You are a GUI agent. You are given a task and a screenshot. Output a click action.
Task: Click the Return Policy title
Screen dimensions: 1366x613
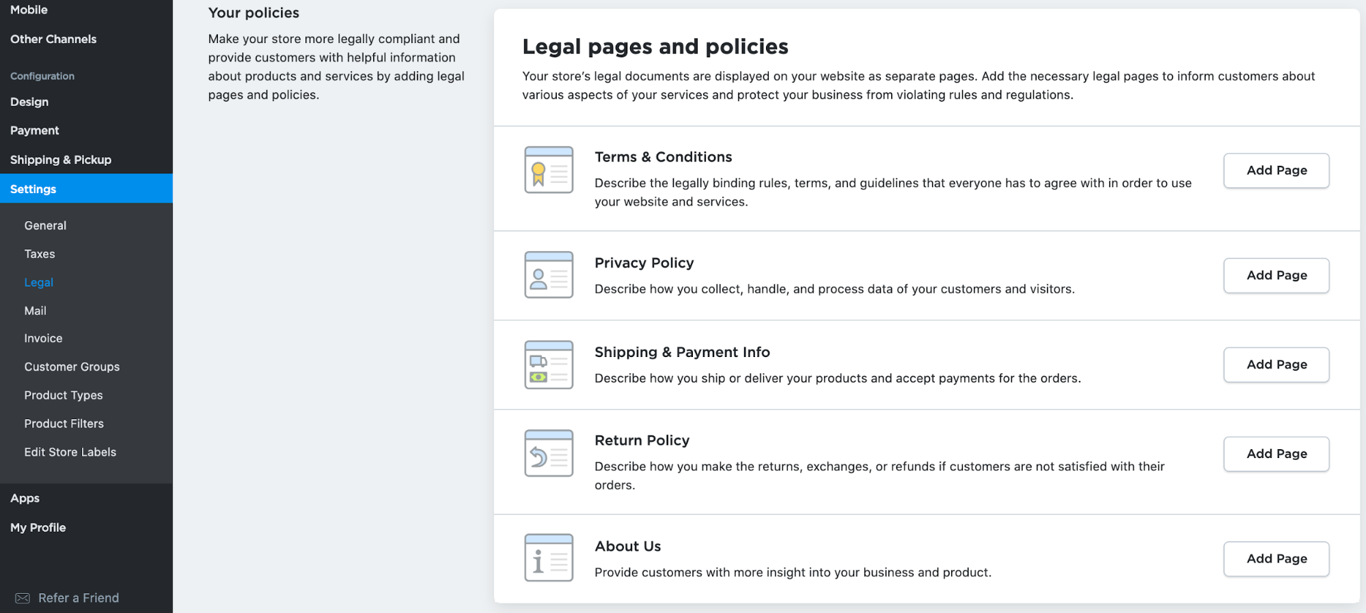[x=642, y=440]
